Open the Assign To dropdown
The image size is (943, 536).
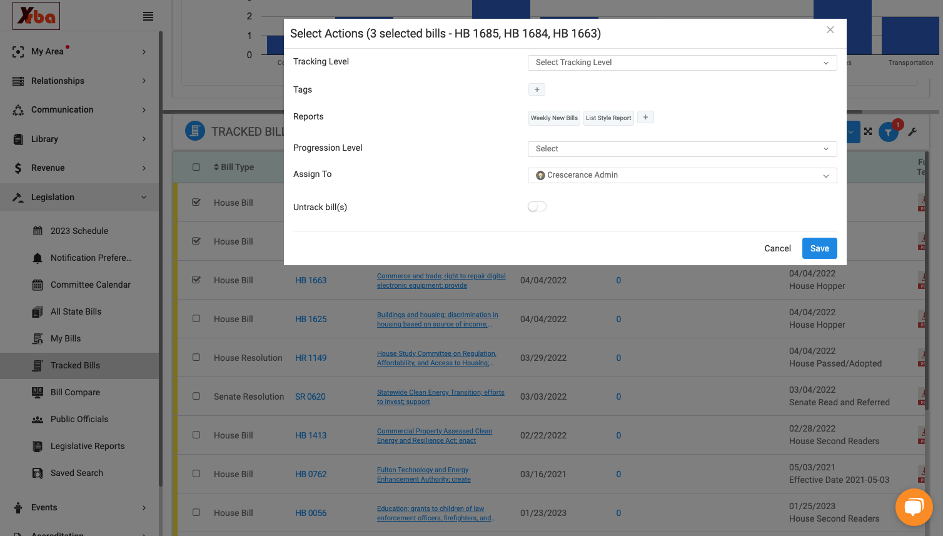click(682, 176)
